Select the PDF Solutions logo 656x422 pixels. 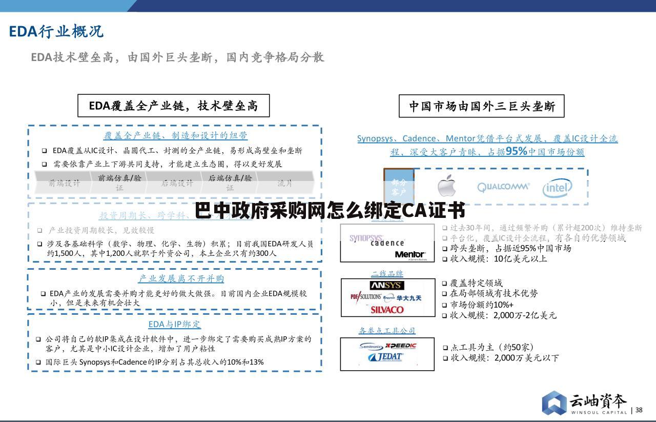coord(366,297)
